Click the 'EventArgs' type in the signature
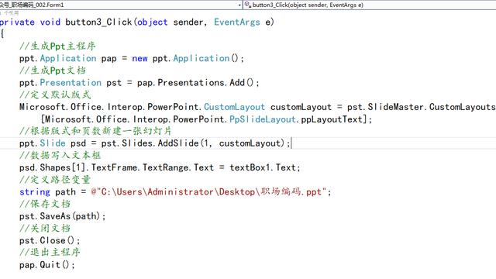 tap(237, 22)
